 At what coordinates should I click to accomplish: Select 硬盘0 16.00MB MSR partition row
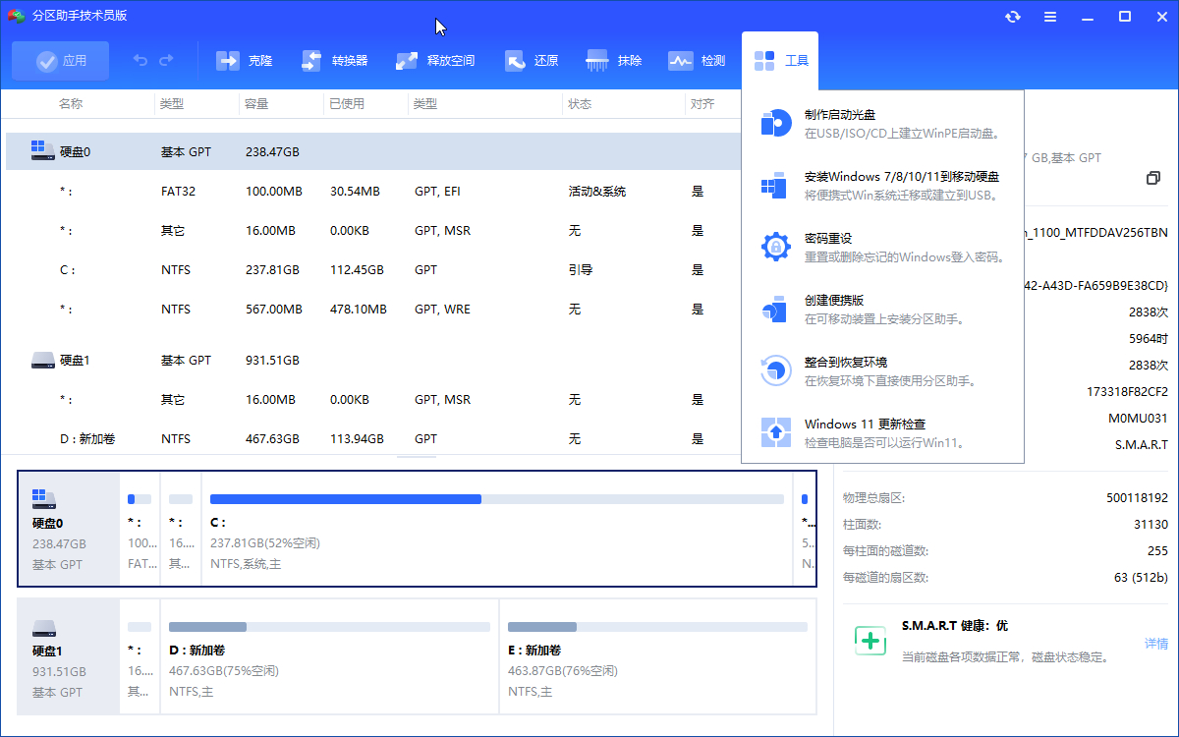[373, 231]
